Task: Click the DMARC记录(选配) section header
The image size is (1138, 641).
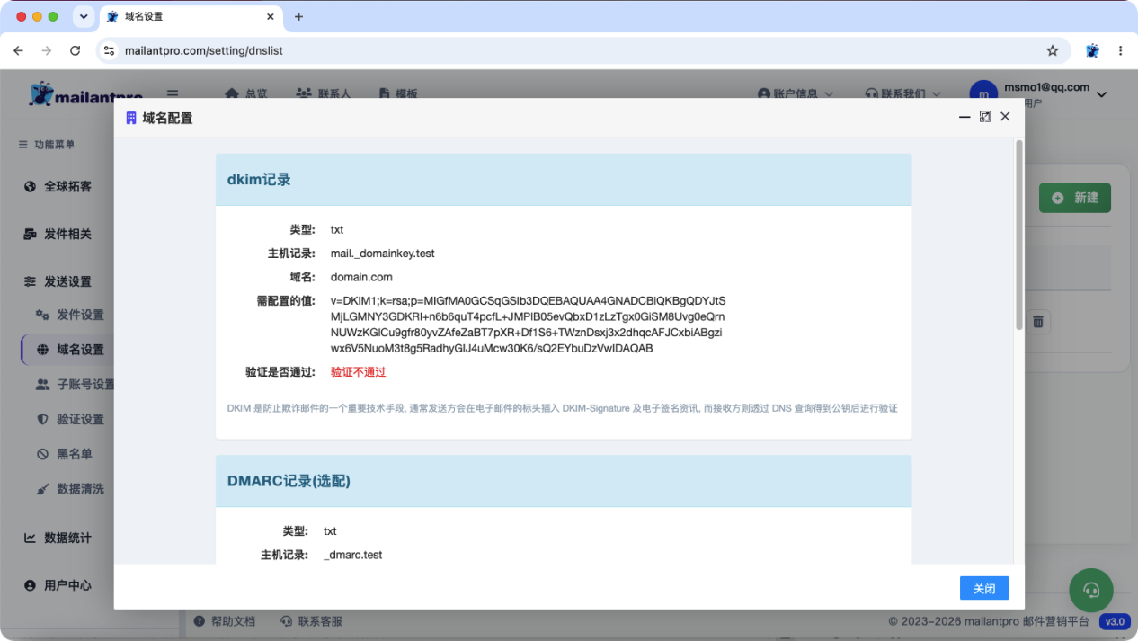Action: pos(564,481)
